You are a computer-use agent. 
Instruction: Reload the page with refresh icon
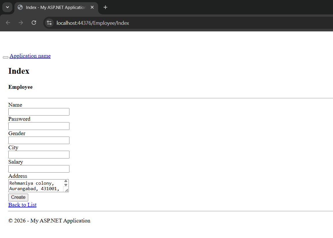coord(34,23)
